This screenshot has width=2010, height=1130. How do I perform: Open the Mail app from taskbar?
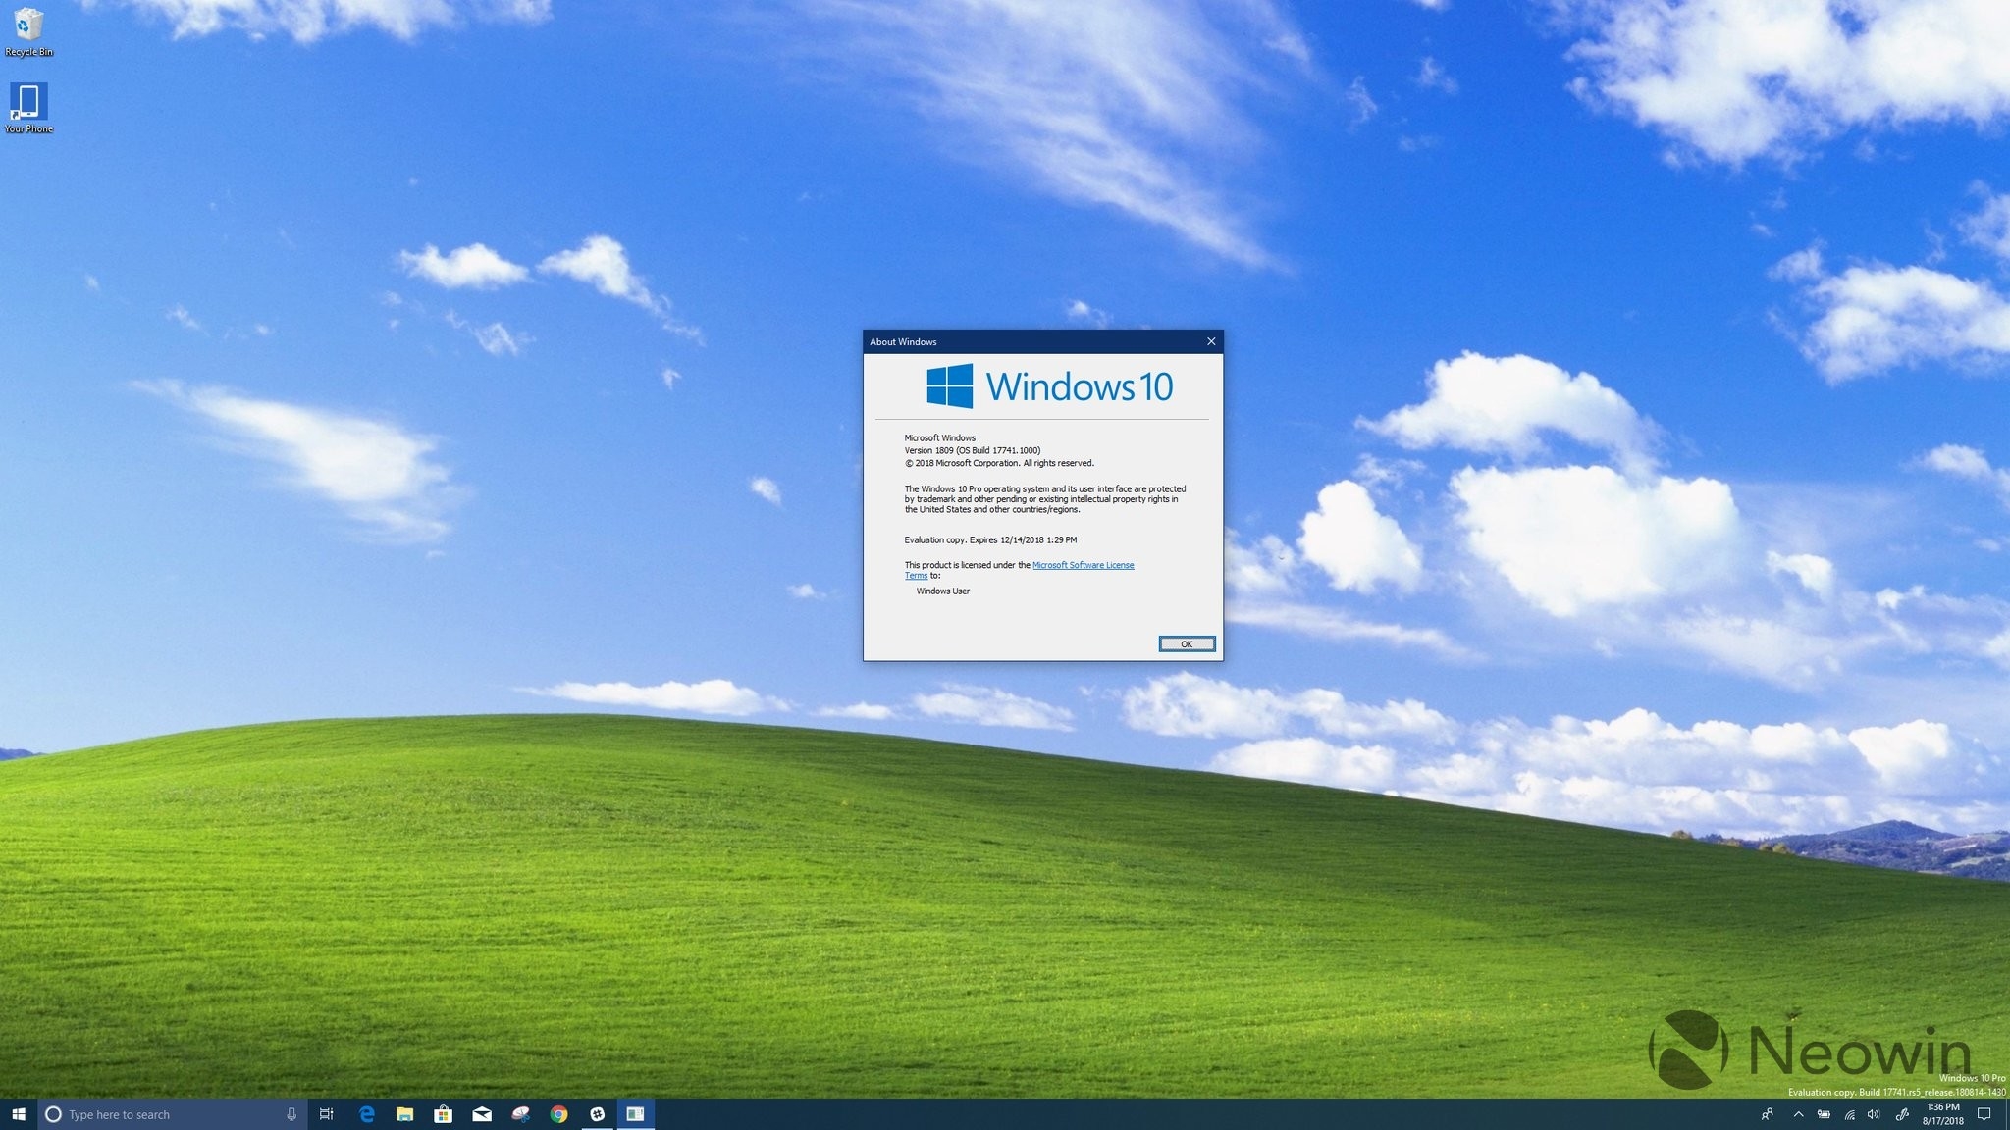[482, 1114]
